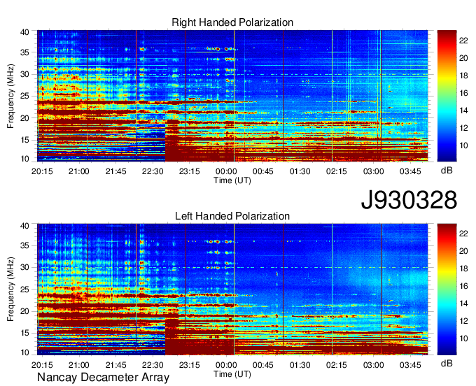Click the 02:15 tick under Right Handed plot
476x386 pixels.
337,171
